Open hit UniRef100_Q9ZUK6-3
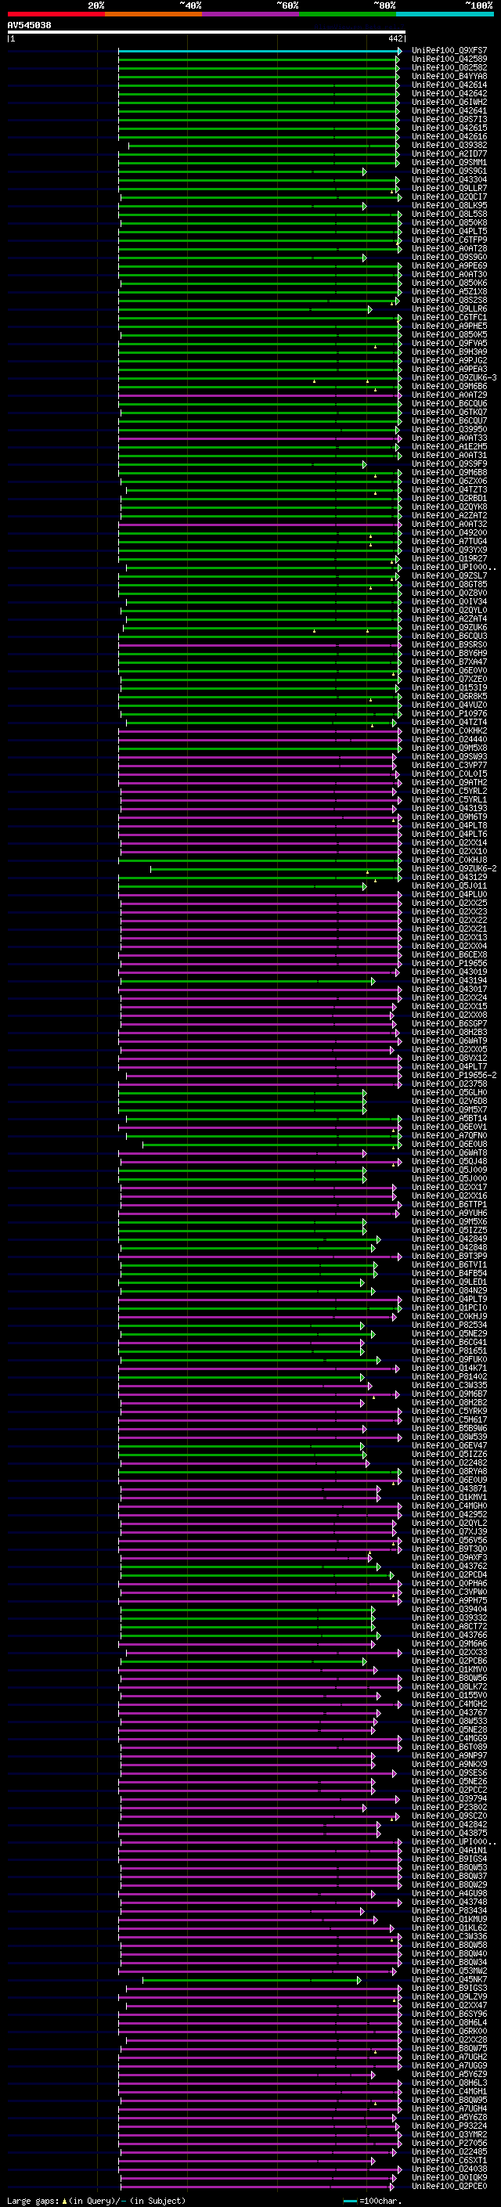 [x=454, y=378]
